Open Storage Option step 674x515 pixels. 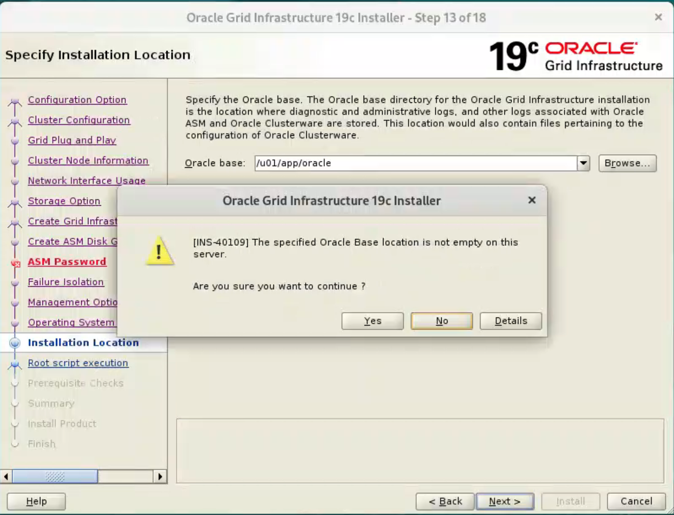(64, 201)
